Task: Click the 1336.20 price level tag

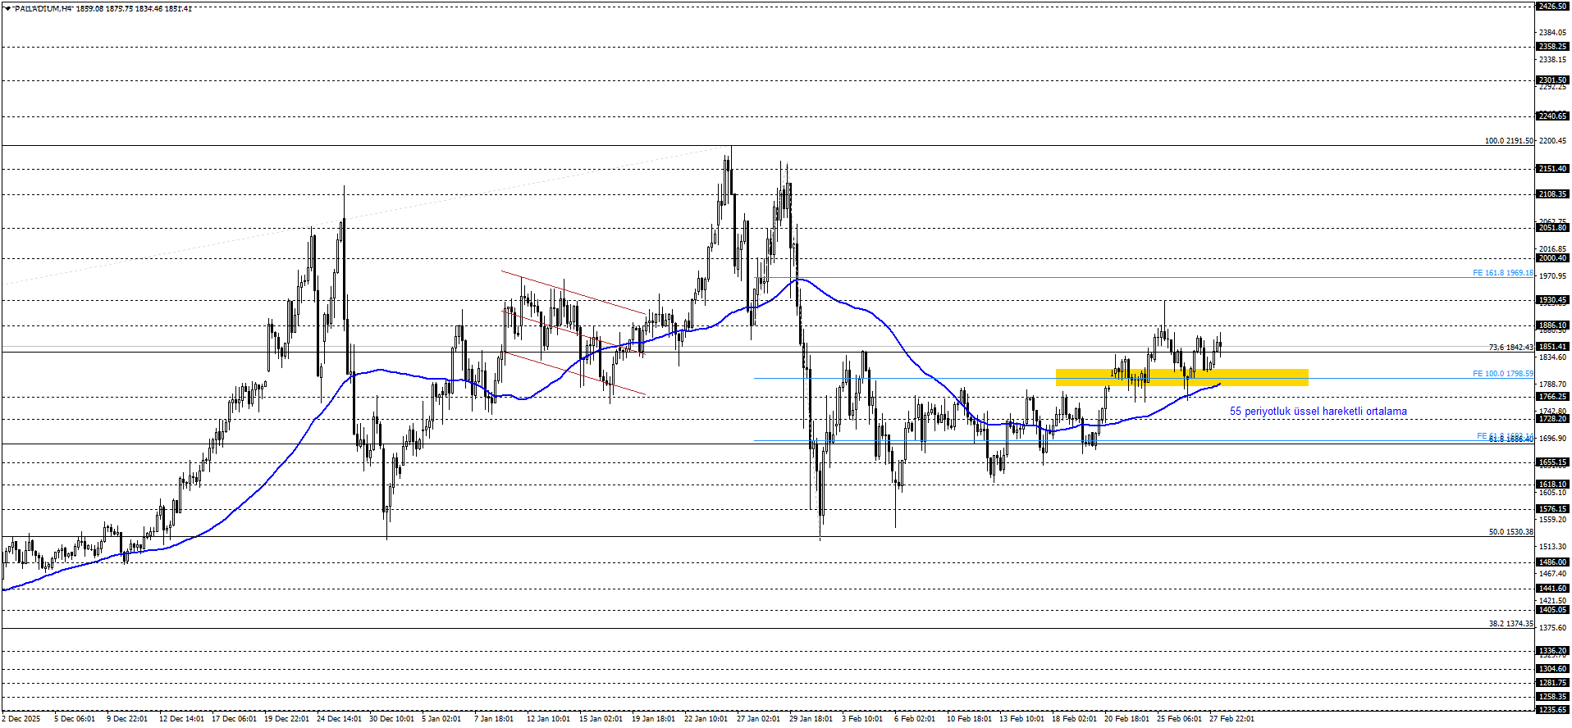Action: (x=1552, y=651)
